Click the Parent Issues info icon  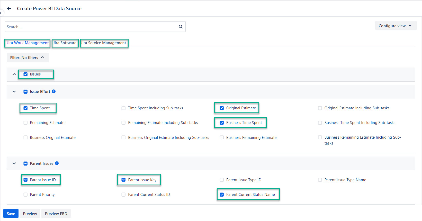point(57,163)
